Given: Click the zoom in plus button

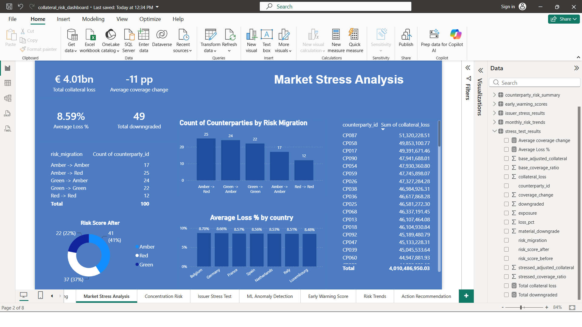Looking at the screenshot, I should pyautogui.click(x=547, y=307).
